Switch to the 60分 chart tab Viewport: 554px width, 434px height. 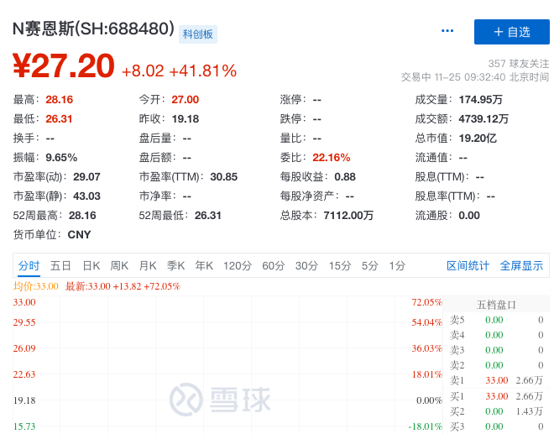click(x=273, y=265)
